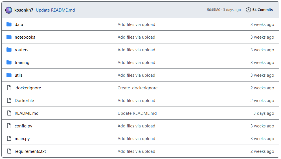This screenshot has height=159, width=281.
Task: Open the README.md file
Action: [27, 113]
